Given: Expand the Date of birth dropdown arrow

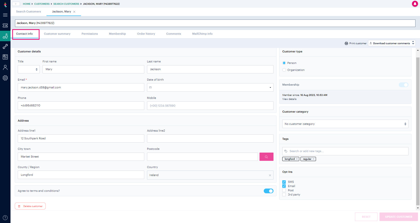Looking at the screenshot, I should [x=270, y=88].
